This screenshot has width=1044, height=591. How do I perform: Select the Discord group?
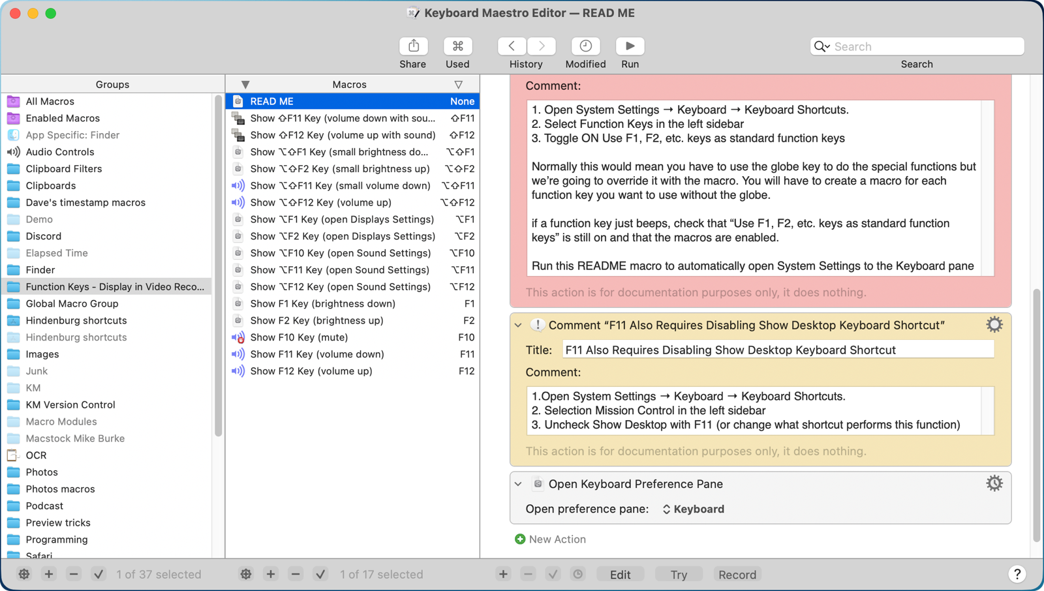pyautogui.click(x=108, y=236)
